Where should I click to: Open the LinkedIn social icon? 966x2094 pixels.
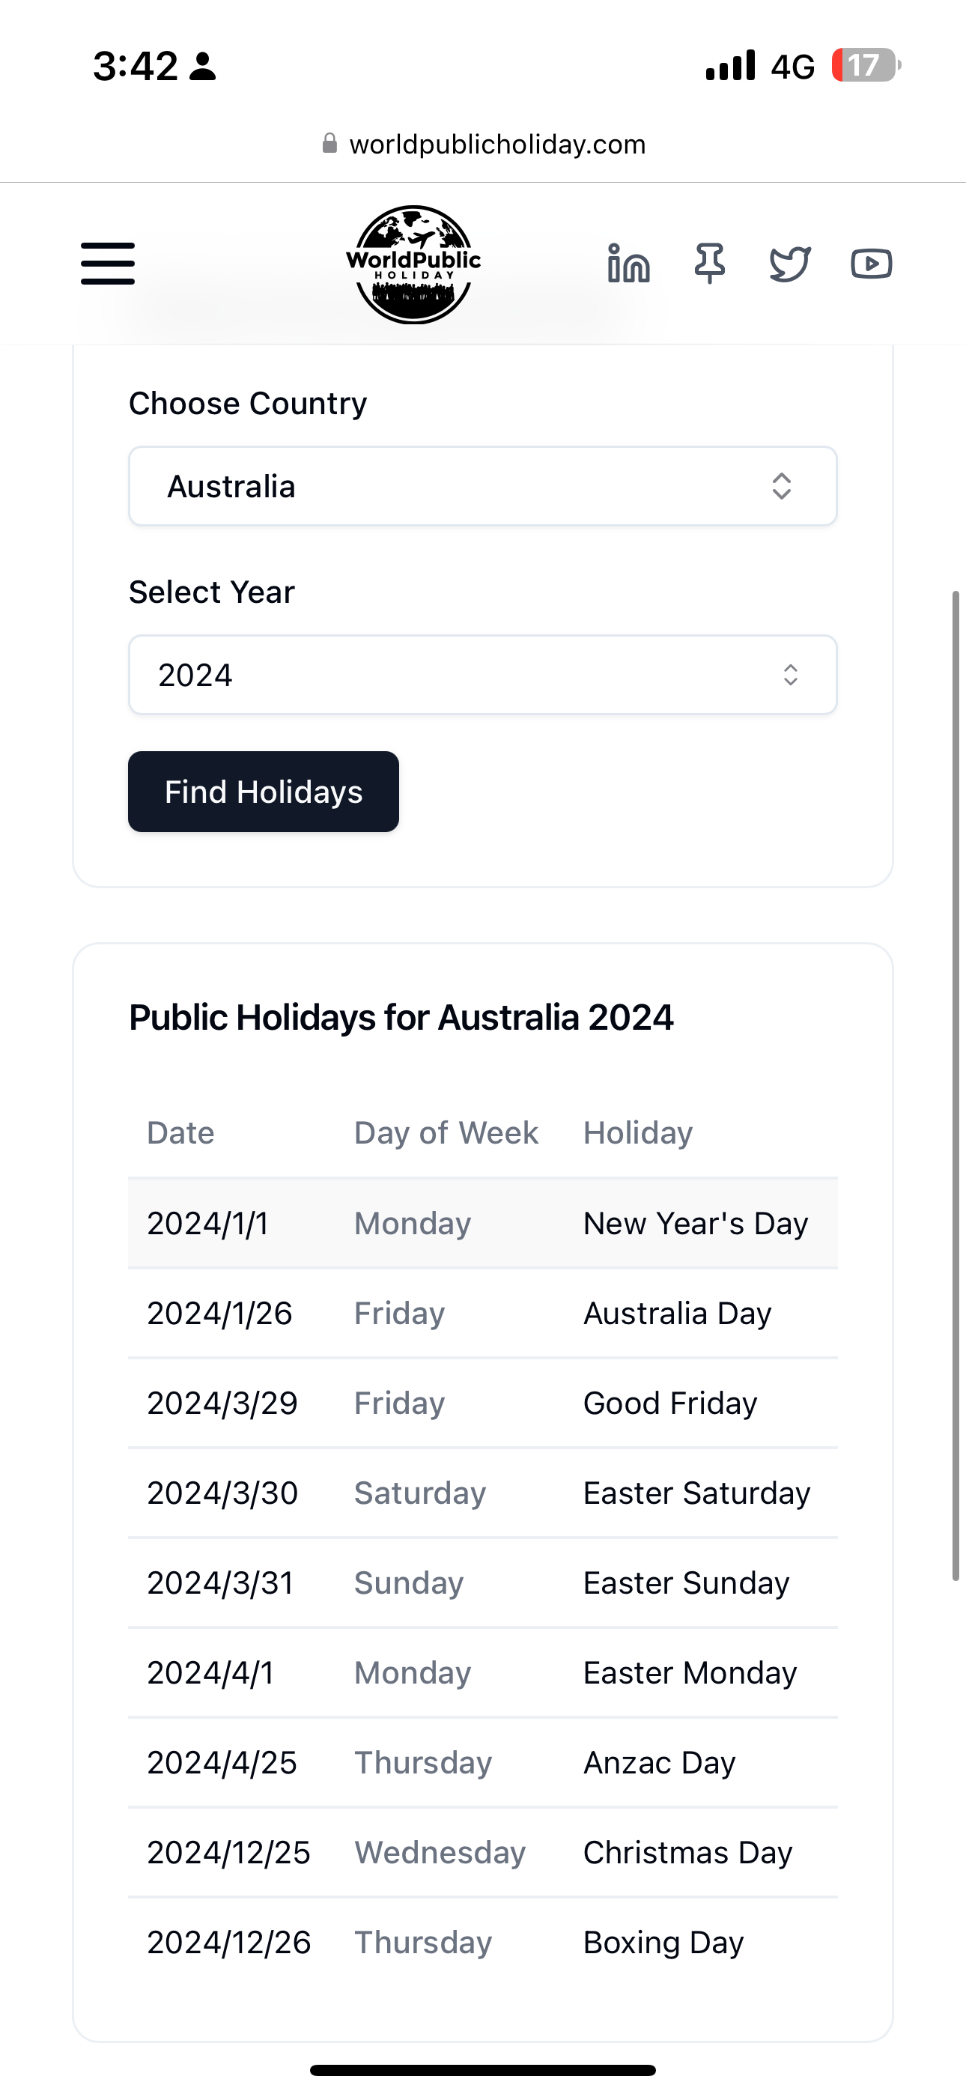point(628,264)
